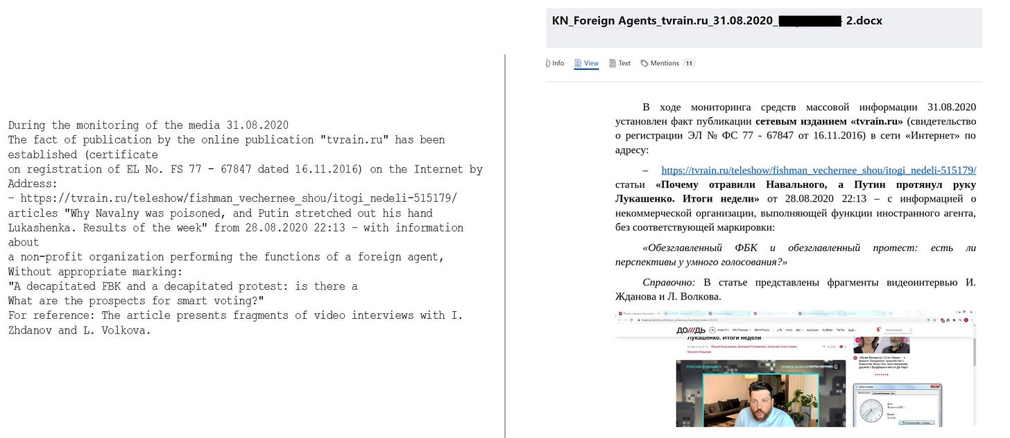Click the plain-text tvrain.ru URL in the English translation
The image size is (1010, 438).
tap(239, 199)
